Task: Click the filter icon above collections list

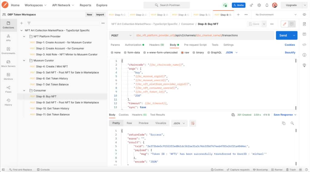Action: pyautogui.click(x=29, y=23)
